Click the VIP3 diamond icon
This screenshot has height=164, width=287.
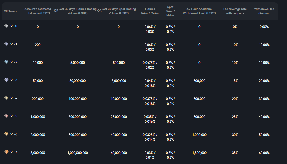click(x=6, y=80)
